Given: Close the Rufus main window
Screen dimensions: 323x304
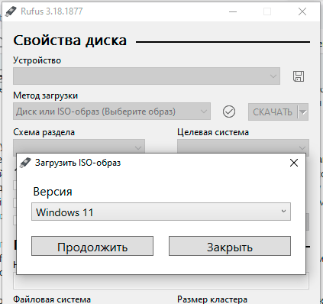Looking at the screenshot, I should 302,11.
